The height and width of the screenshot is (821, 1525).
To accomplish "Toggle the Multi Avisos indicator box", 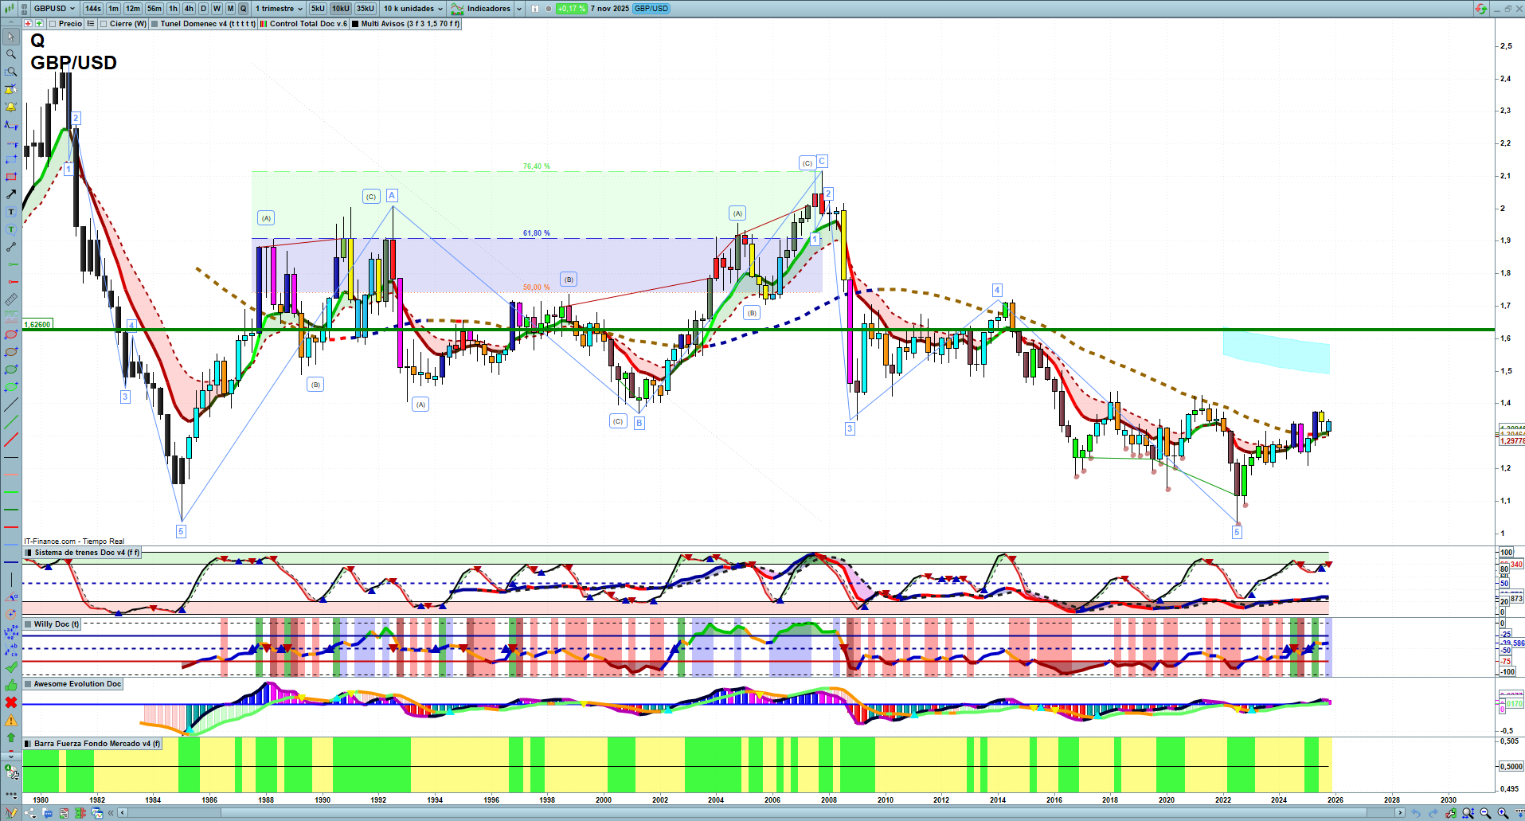I will coord(355,24).
